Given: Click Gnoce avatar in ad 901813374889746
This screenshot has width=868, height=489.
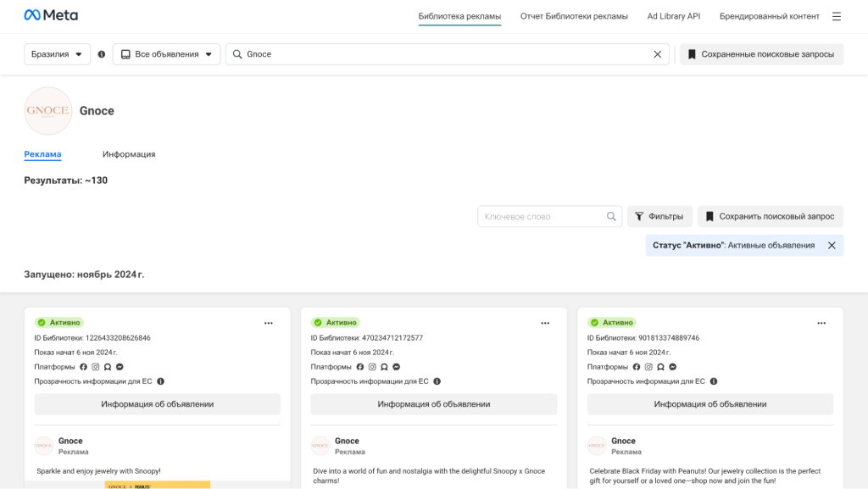Looking at the screenshot, I should [x=597, y=445].
